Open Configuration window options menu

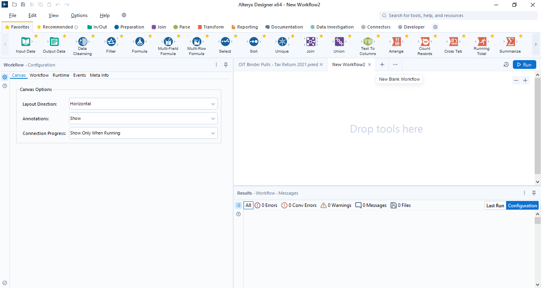tap(216, 65)
